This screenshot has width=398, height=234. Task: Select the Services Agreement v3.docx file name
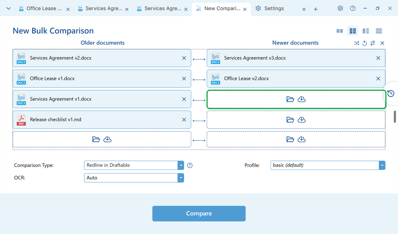pos(255,58)
